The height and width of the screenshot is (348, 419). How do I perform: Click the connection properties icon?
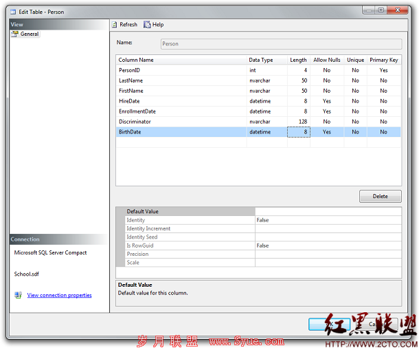click(x=18, y=295)
